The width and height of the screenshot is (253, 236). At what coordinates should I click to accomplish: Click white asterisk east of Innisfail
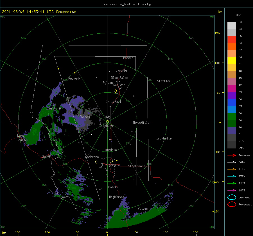point(134,96)
